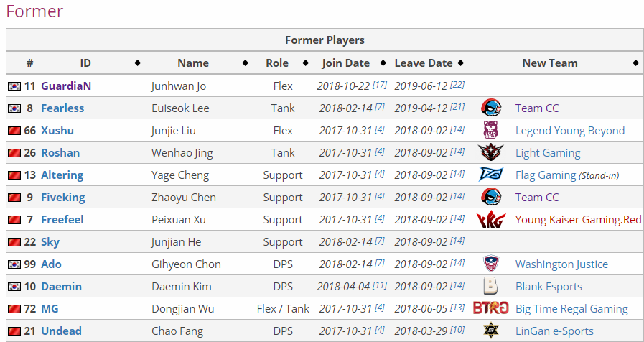Screen dimensions: 644x342
Task: Open Washington Justice team link
Action: (x=562, y=264)
